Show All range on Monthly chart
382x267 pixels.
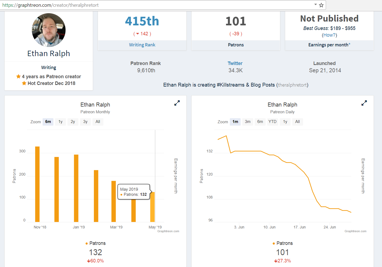coord(98,122)
